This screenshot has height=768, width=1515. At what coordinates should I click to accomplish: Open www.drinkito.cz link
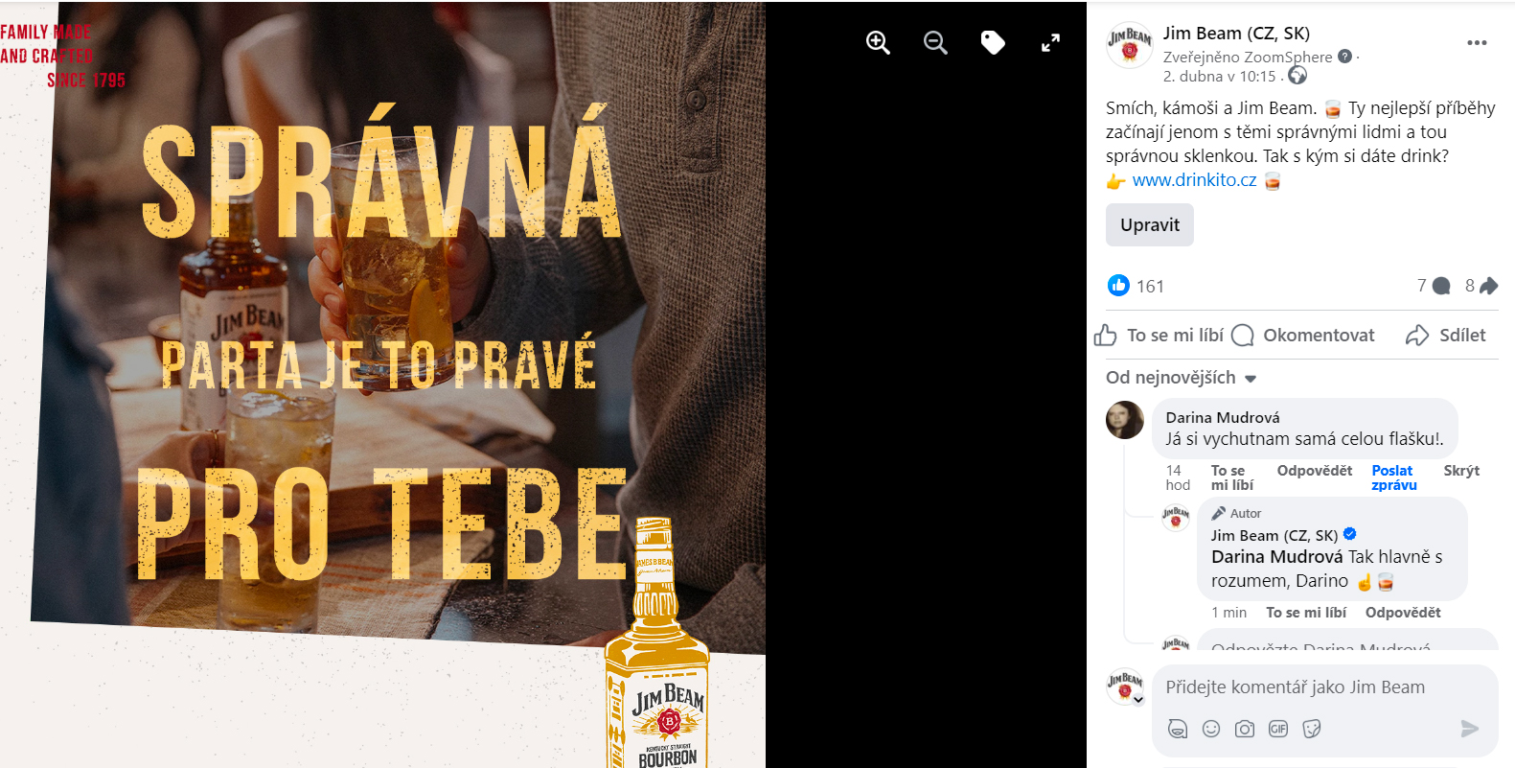tap(1194, 180)
